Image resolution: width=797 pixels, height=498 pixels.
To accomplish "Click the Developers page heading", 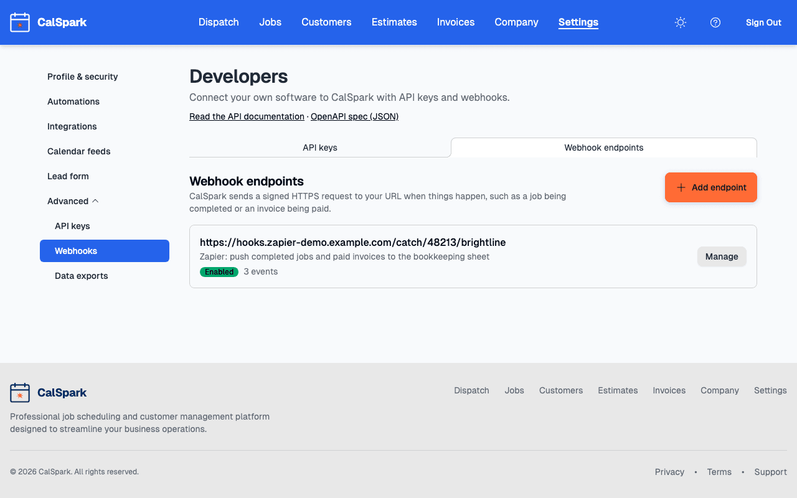I will click(x=238, y=77).
